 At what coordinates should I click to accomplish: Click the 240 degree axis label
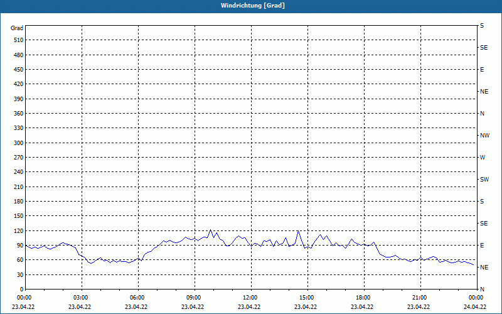19,171
